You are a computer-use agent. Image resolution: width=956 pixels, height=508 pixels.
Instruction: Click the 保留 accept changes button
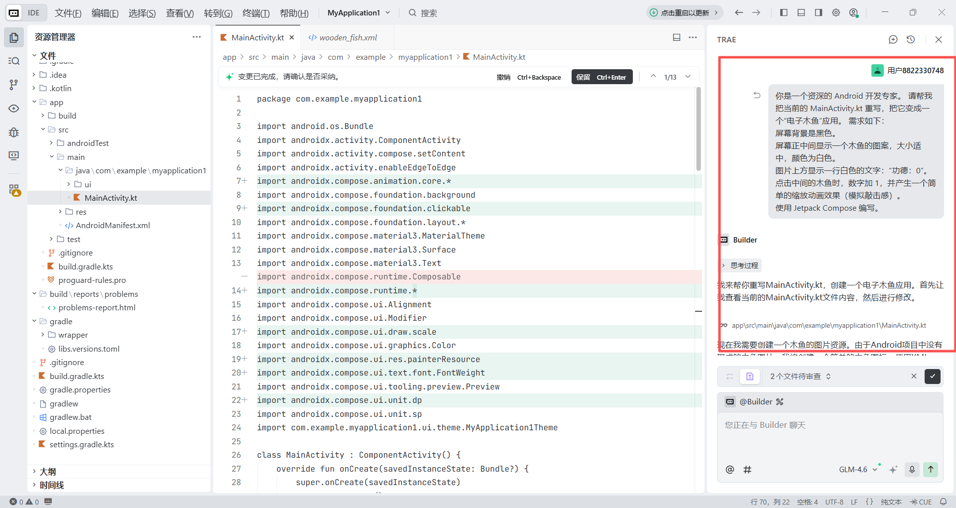pos(601,77)
